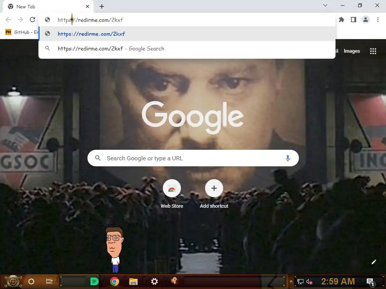Click the Add shortcut button
Screen dimensions: 386x289
[x=214, y=194]
